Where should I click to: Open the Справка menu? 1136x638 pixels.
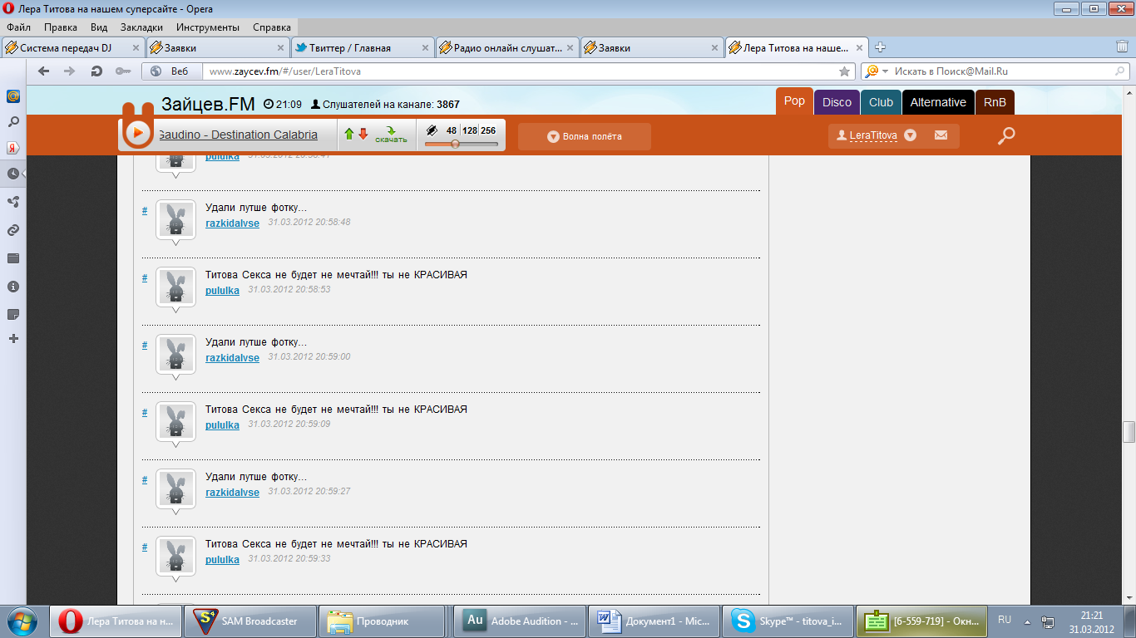point(272,27)
